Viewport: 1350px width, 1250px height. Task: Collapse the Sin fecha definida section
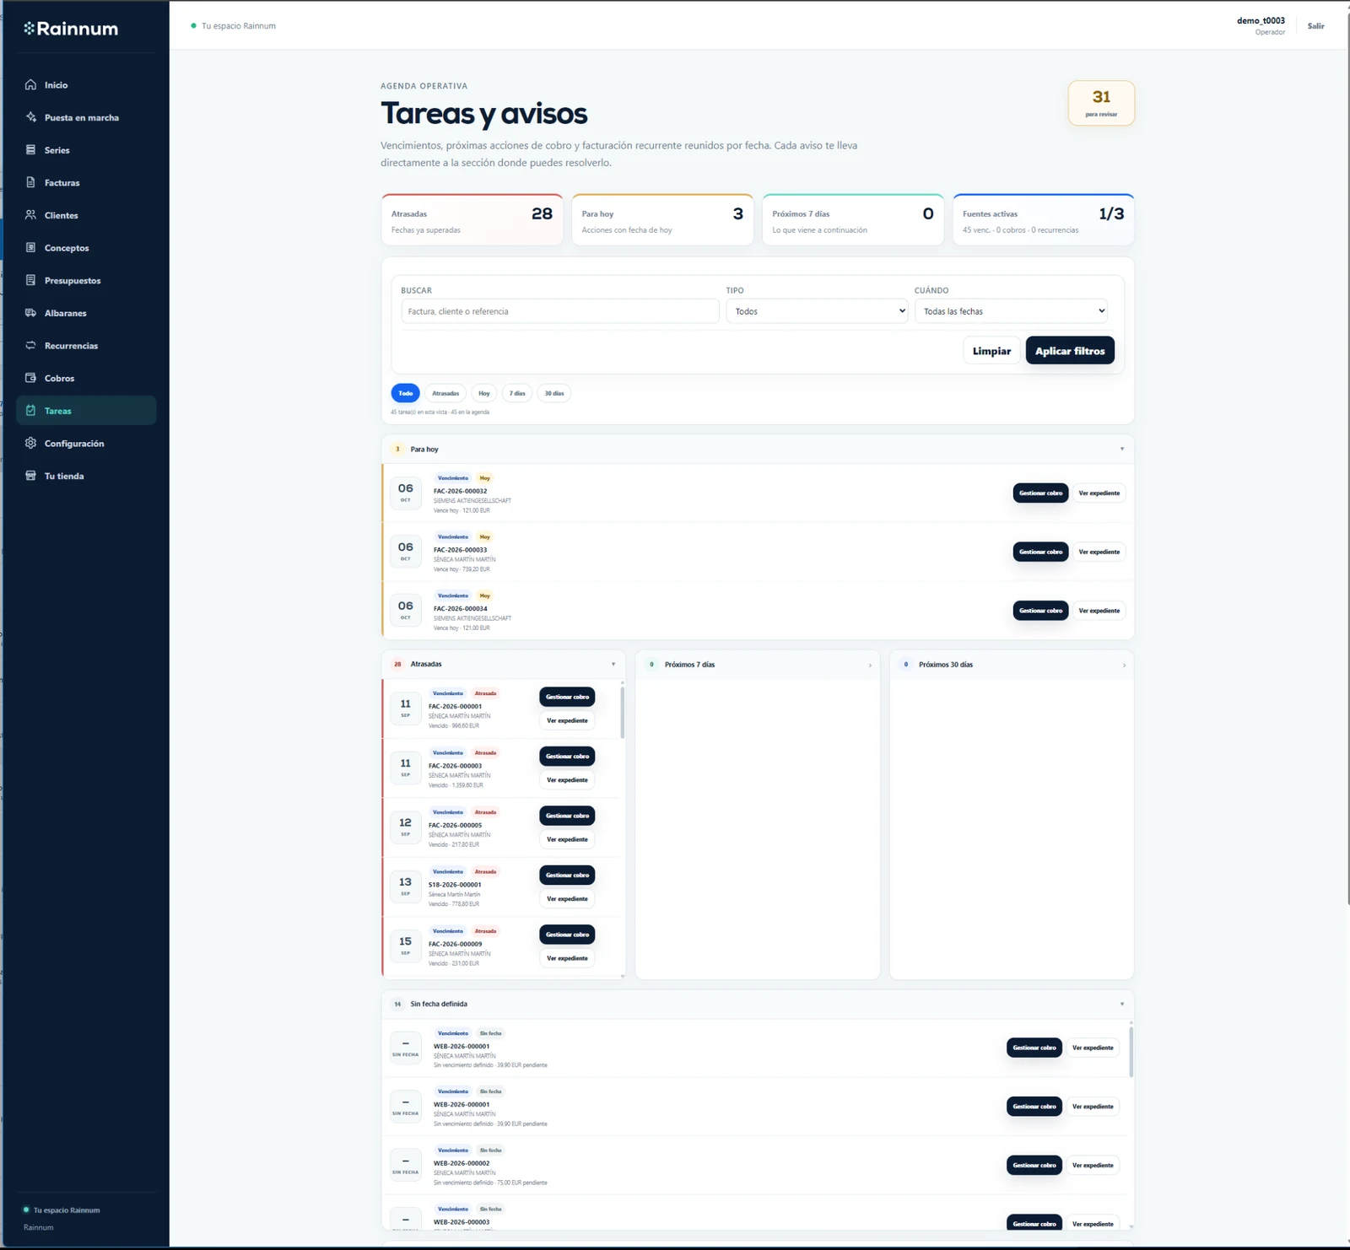tap(1122, 1004)
